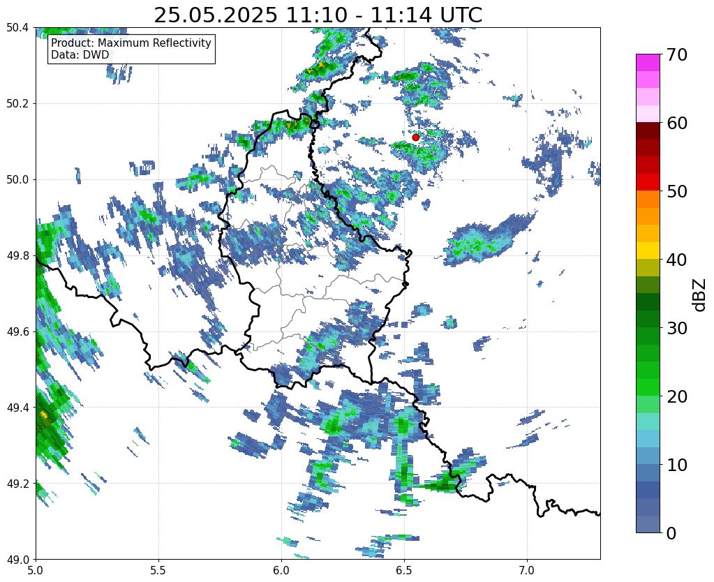Click the 60 label on colorbar
The height and width of the screenshot is (582, 714).
(676, 123)
